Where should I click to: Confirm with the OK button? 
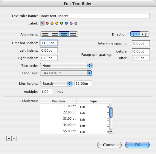137,145
